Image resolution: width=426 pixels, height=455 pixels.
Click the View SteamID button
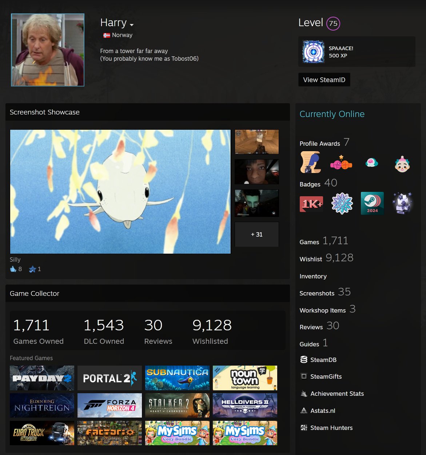(x=324, y=80)
